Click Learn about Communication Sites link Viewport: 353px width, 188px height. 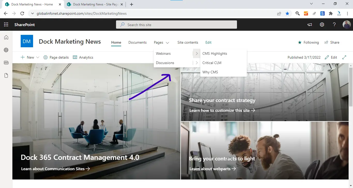pos(56,169)
